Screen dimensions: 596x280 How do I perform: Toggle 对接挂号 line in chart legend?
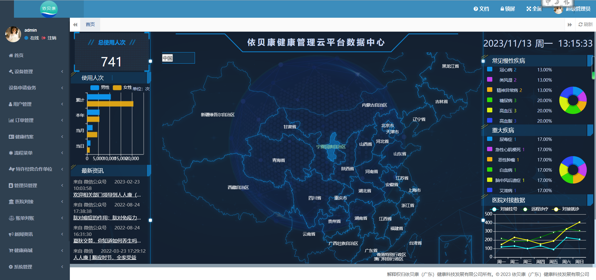pos(504,209)
